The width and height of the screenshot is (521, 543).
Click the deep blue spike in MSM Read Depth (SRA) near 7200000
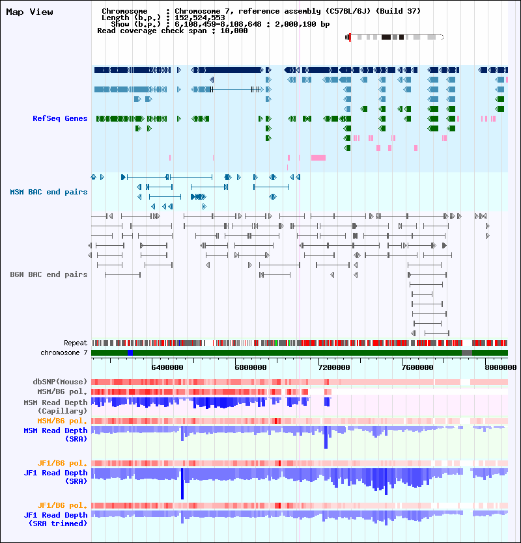click(326, 438)
